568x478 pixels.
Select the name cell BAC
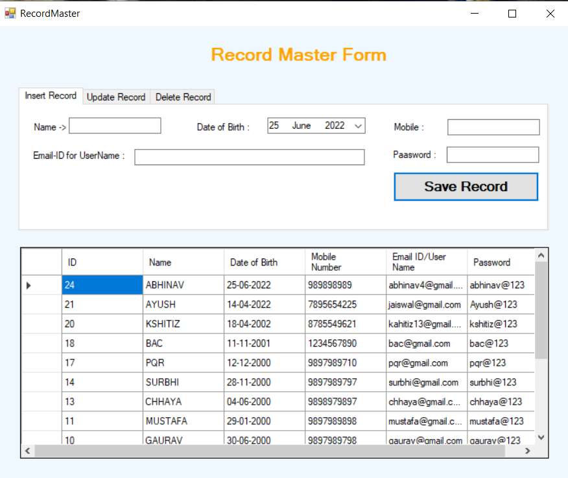pyautogui.click(x=183, y=343)
